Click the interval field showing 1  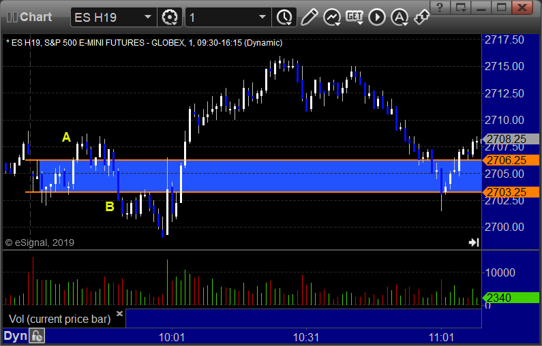228,17
